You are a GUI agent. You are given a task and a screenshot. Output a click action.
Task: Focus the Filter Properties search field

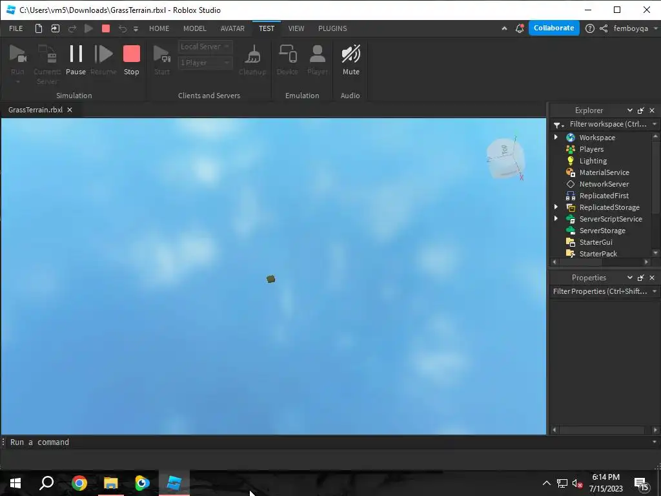pyautogui.click(x=600, y=291)
